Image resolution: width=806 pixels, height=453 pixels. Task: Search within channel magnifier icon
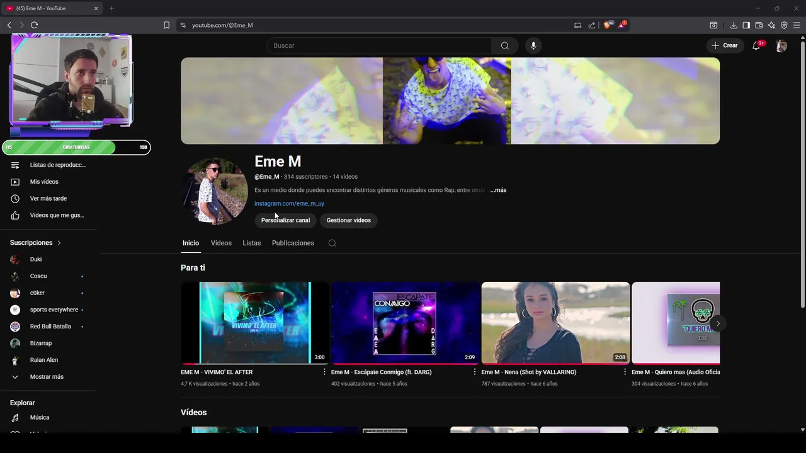coord(332,243)
